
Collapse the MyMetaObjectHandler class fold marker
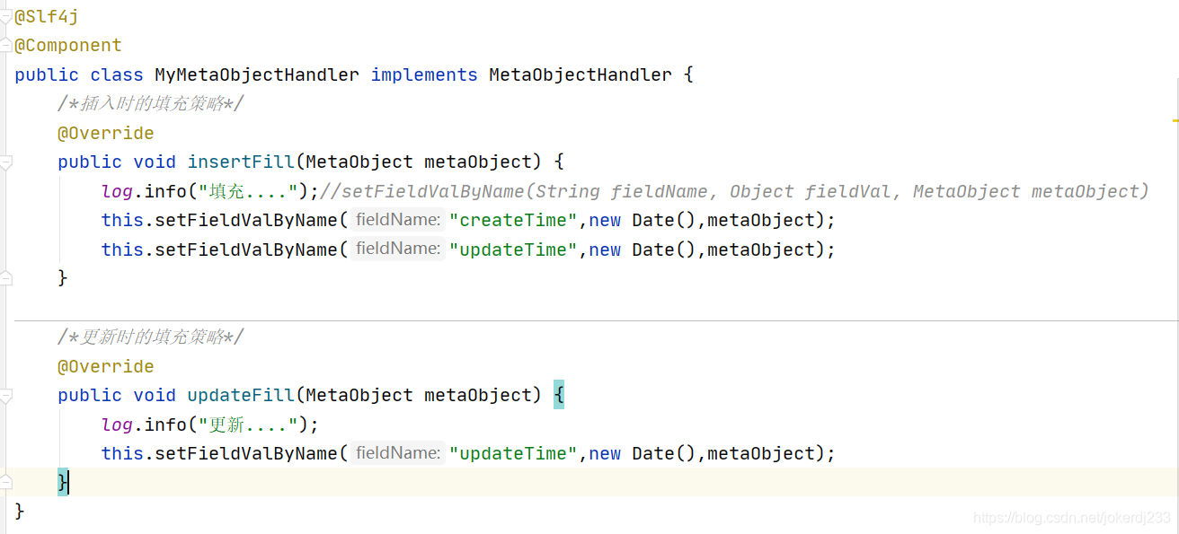[x=5, y=16]
